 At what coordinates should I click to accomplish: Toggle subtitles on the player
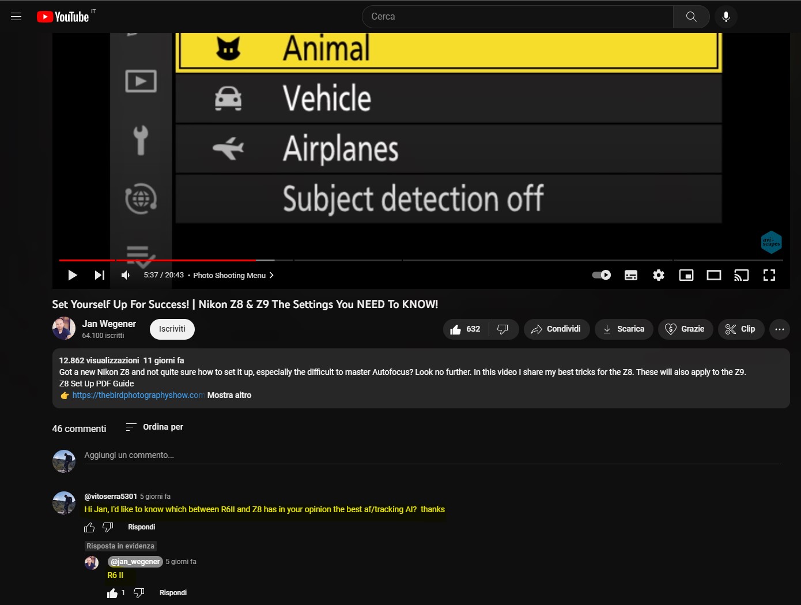(631, 275)
